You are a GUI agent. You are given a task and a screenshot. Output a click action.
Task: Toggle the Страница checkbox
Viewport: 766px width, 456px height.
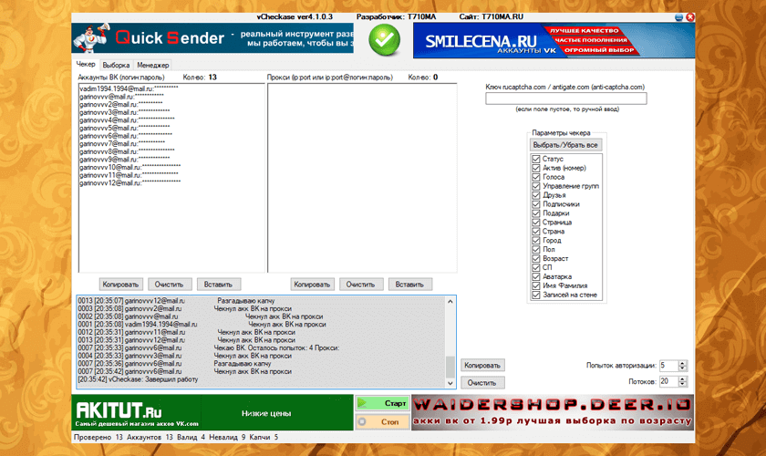[x=536, y=222]
